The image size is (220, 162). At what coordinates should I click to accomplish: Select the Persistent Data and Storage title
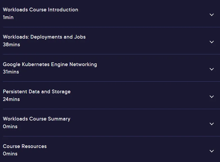click(37, 92)
